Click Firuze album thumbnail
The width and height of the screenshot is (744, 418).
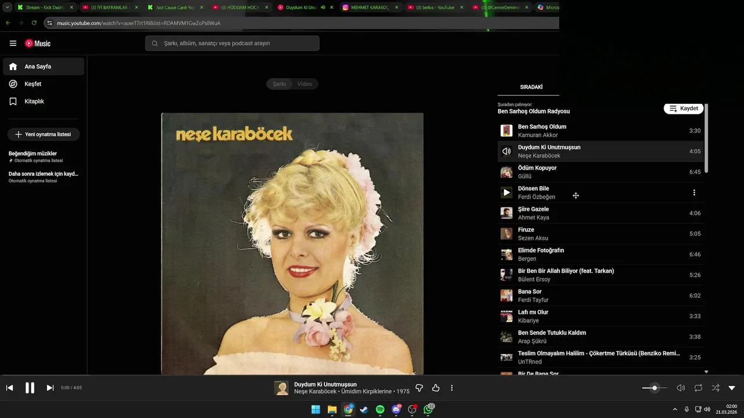[x=507, y=234]
